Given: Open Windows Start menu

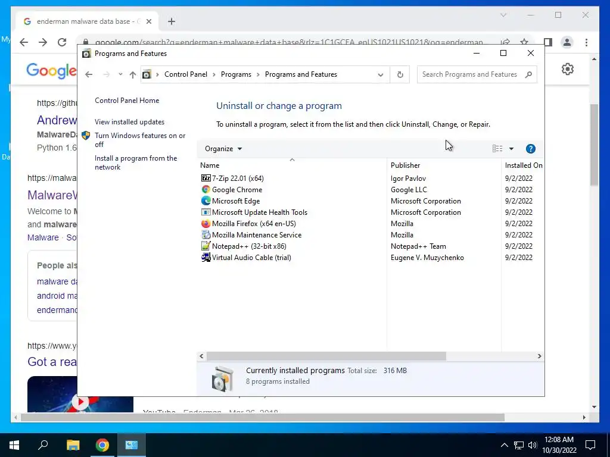Looking at the screenshot, I should point(14,445).
